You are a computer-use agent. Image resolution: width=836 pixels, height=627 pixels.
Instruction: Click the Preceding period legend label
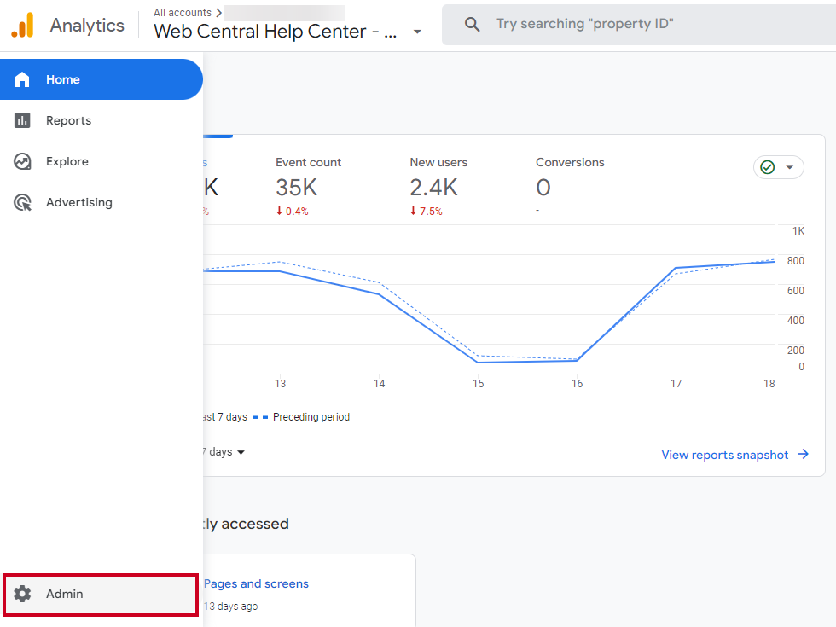click(x=311, y=417)
